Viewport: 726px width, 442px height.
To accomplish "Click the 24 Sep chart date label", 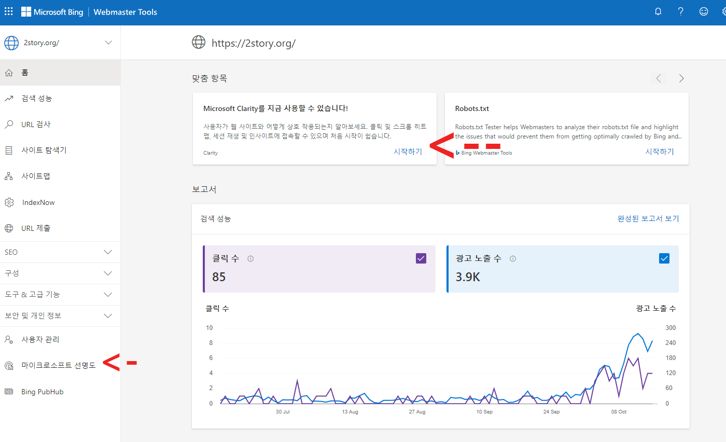I will tap(551, 412).
